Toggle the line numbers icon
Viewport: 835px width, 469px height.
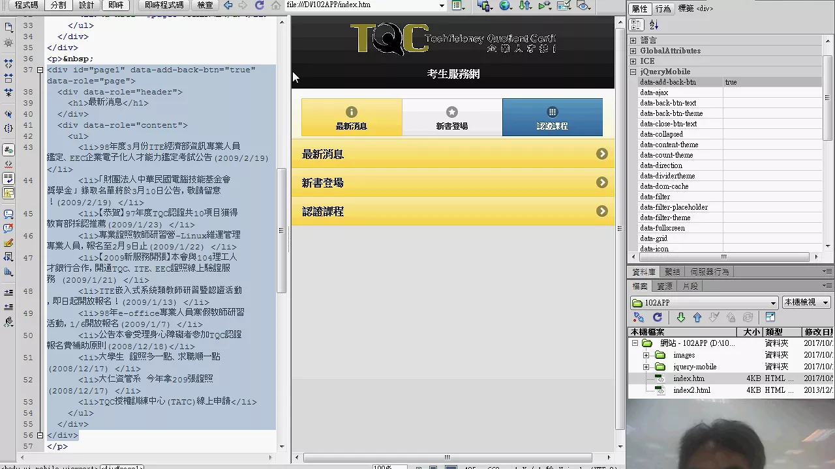(8, 150)
